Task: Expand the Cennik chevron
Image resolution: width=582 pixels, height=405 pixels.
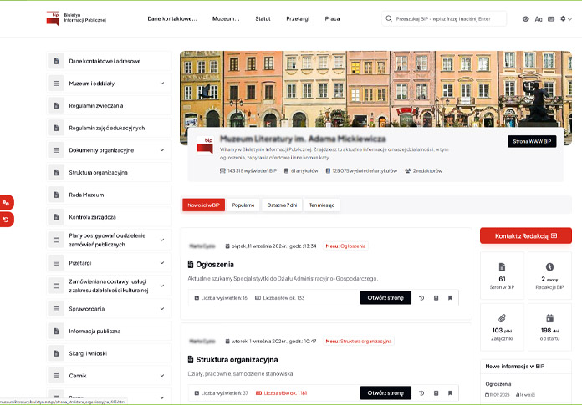Action: tap(162, 376)
